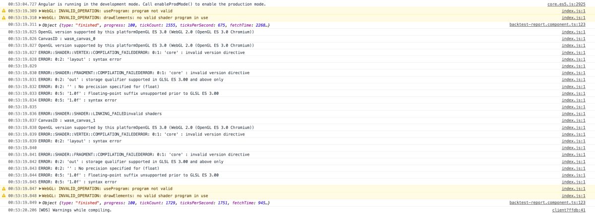This screenshot has width=595, height=213.
Task: Expand the 00:53:19.310 WebGL drawElements warning
Action: pos(40,17)
